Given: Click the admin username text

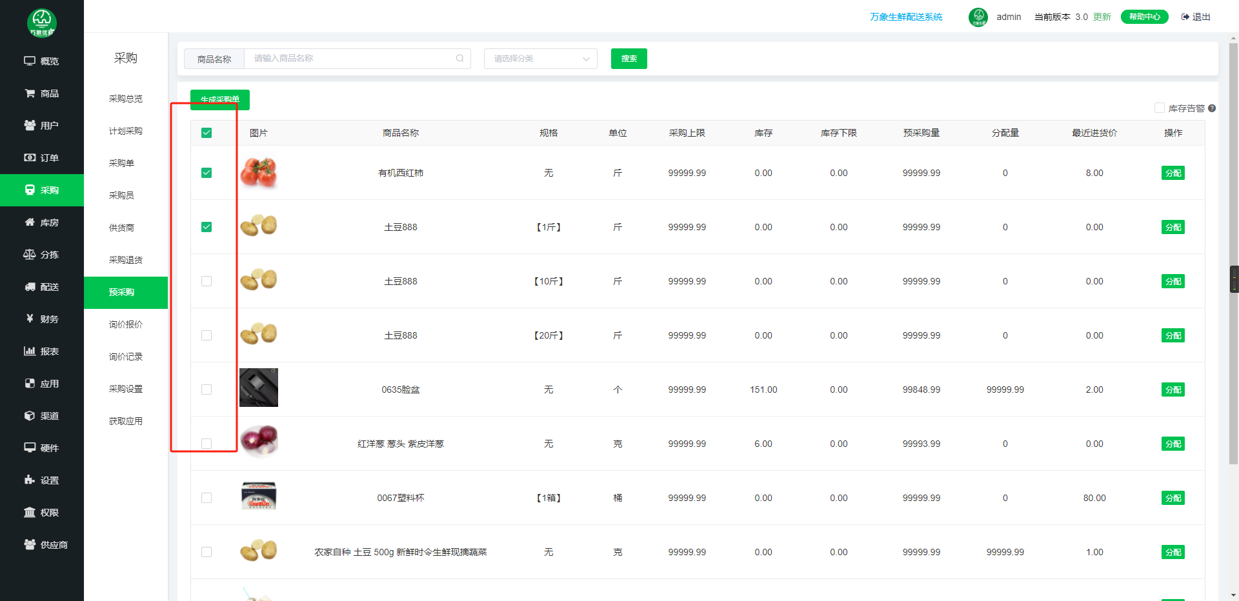Looking at the screenshot, I should point(1009,17).
